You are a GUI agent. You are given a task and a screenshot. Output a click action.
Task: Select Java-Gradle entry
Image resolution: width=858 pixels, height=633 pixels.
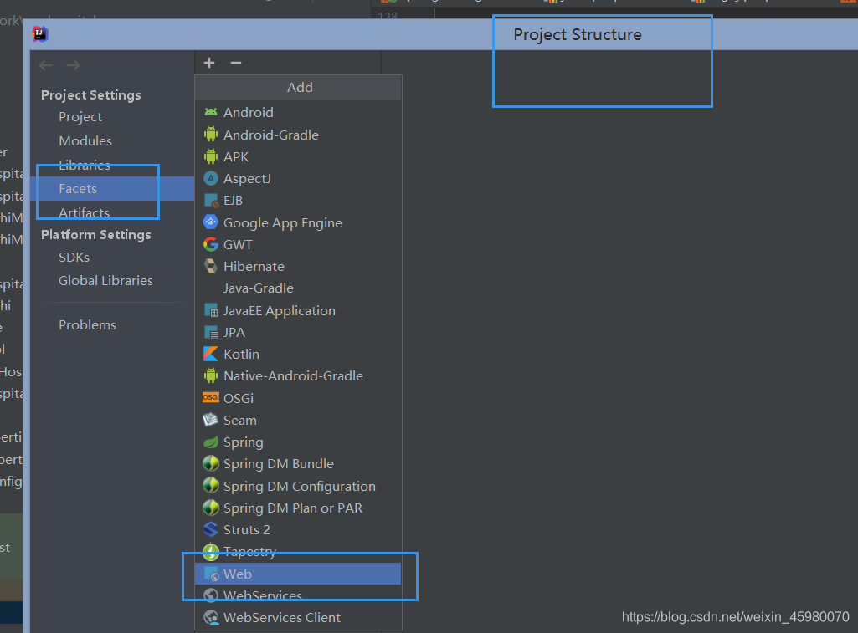point(298,288)
